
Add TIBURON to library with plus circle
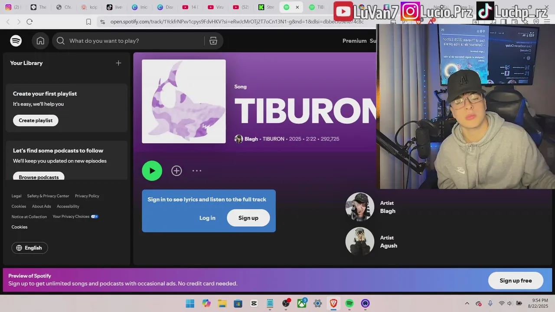click(176, 171)
